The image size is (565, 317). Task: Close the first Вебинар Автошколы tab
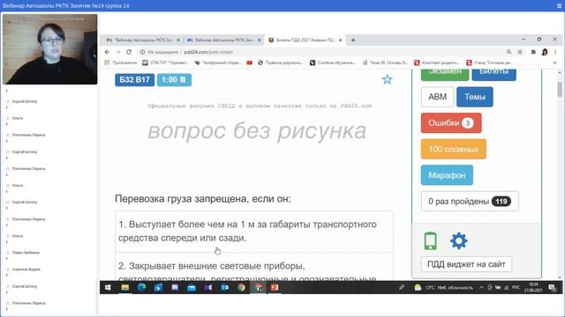(178, 40)
